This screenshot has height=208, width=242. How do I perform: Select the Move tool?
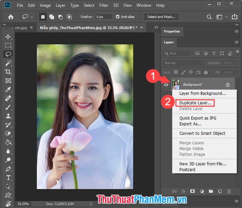coord(8,37)
